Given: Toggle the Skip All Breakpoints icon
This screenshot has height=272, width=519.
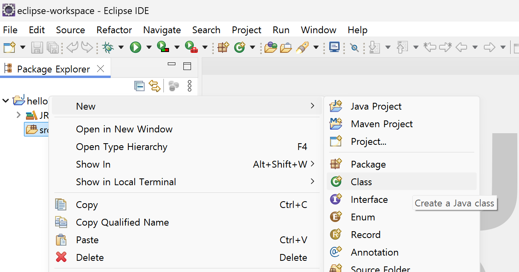Looking at the screenshot, I should coord(354,48).
